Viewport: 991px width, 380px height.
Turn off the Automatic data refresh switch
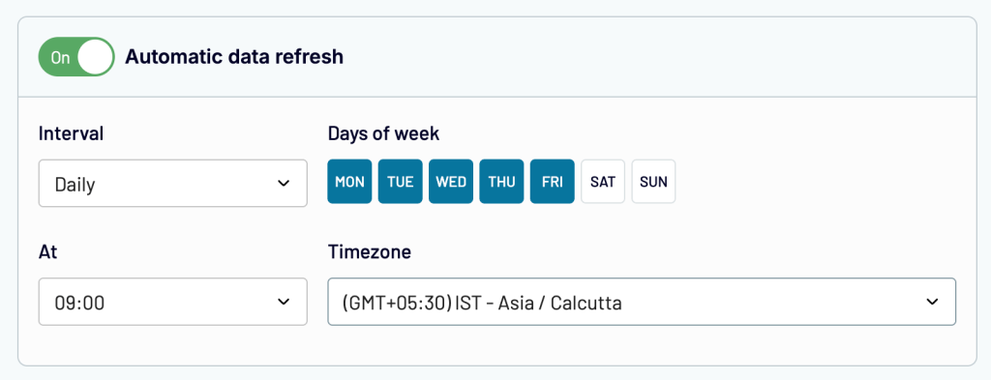pos(76,57)
